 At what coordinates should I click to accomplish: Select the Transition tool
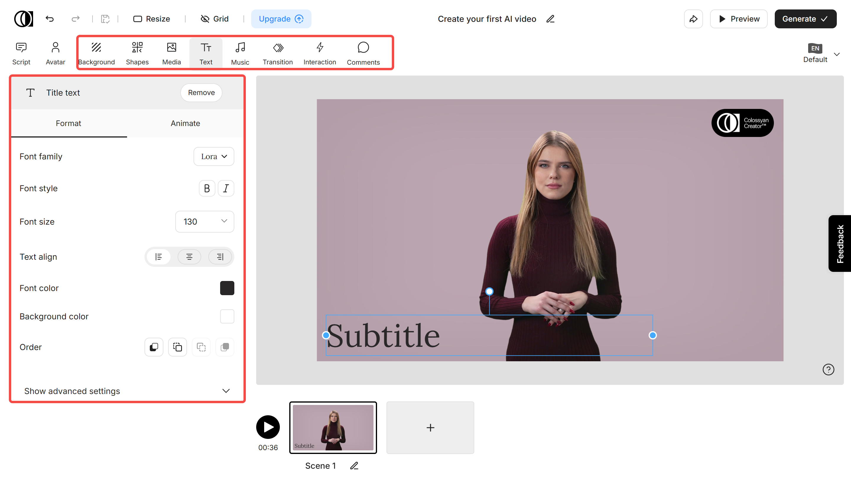pyautogui.click(x=277, y=53)
